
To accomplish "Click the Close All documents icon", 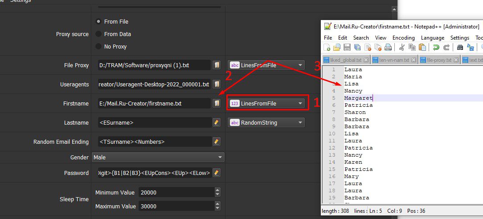I will click(378, 47).
